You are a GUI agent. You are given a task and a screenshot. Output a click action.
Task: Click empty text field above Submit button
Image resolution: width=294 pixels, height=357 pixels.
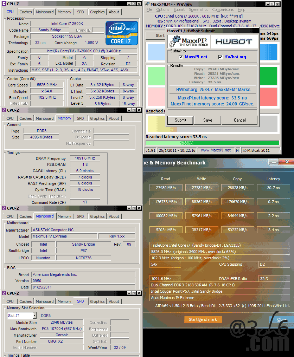tap(212, 112)
